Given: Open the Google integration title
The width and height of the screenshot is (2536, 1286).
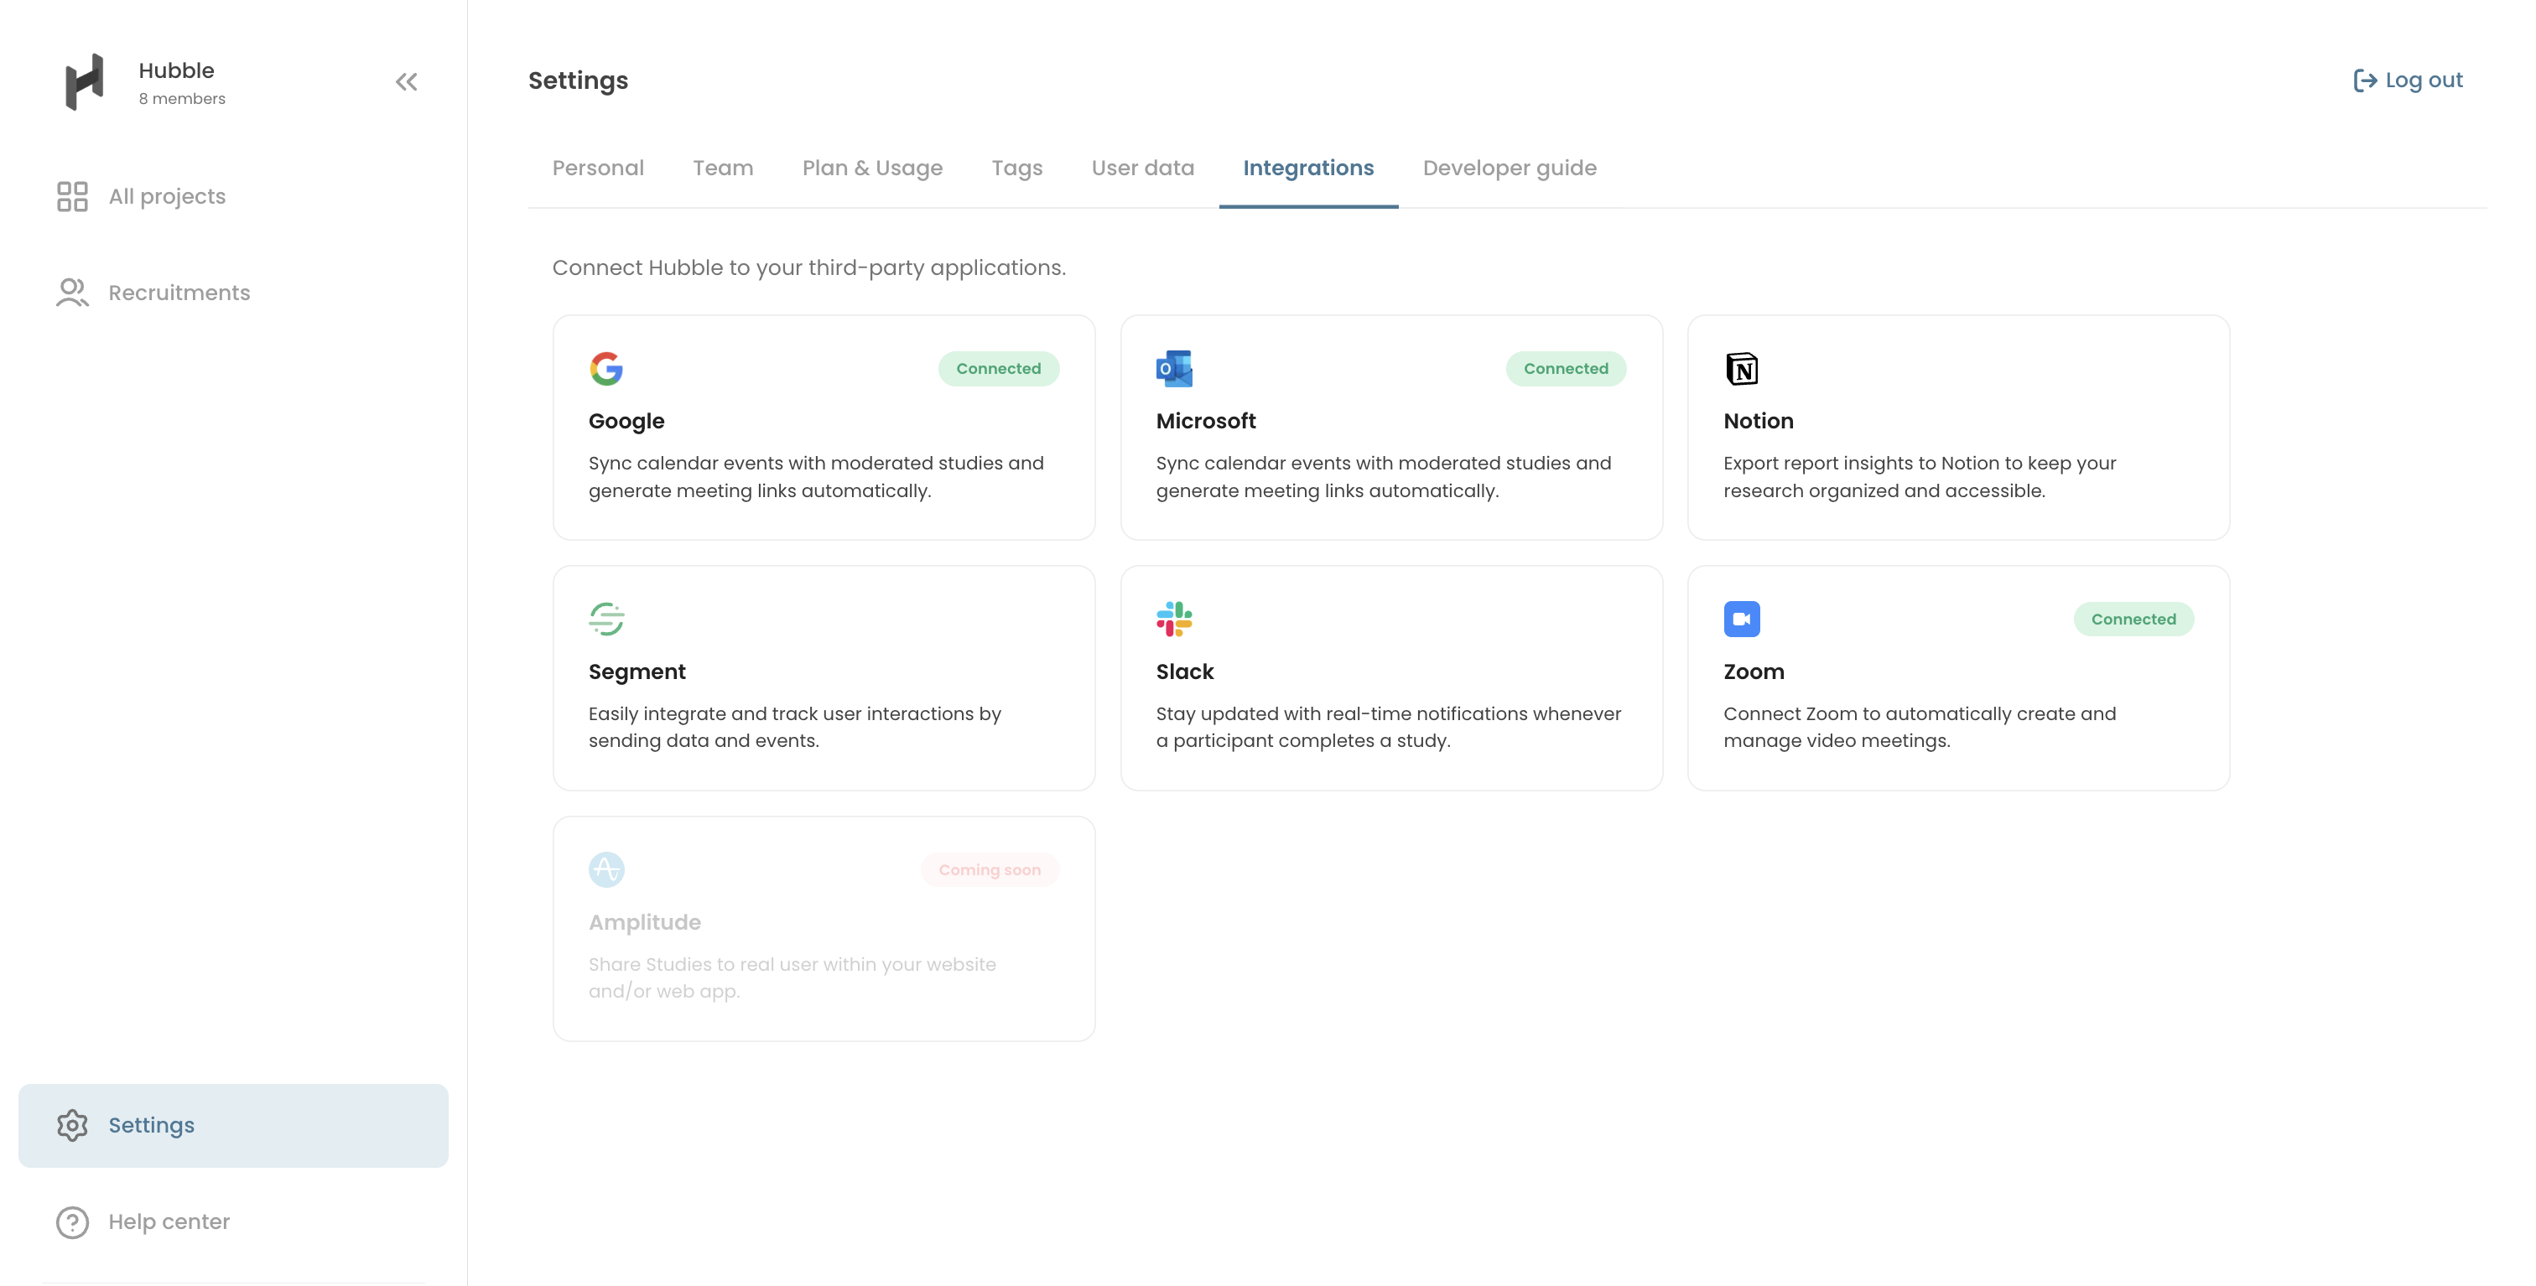Looking at the screenshot, I should [x=626, y=421].
